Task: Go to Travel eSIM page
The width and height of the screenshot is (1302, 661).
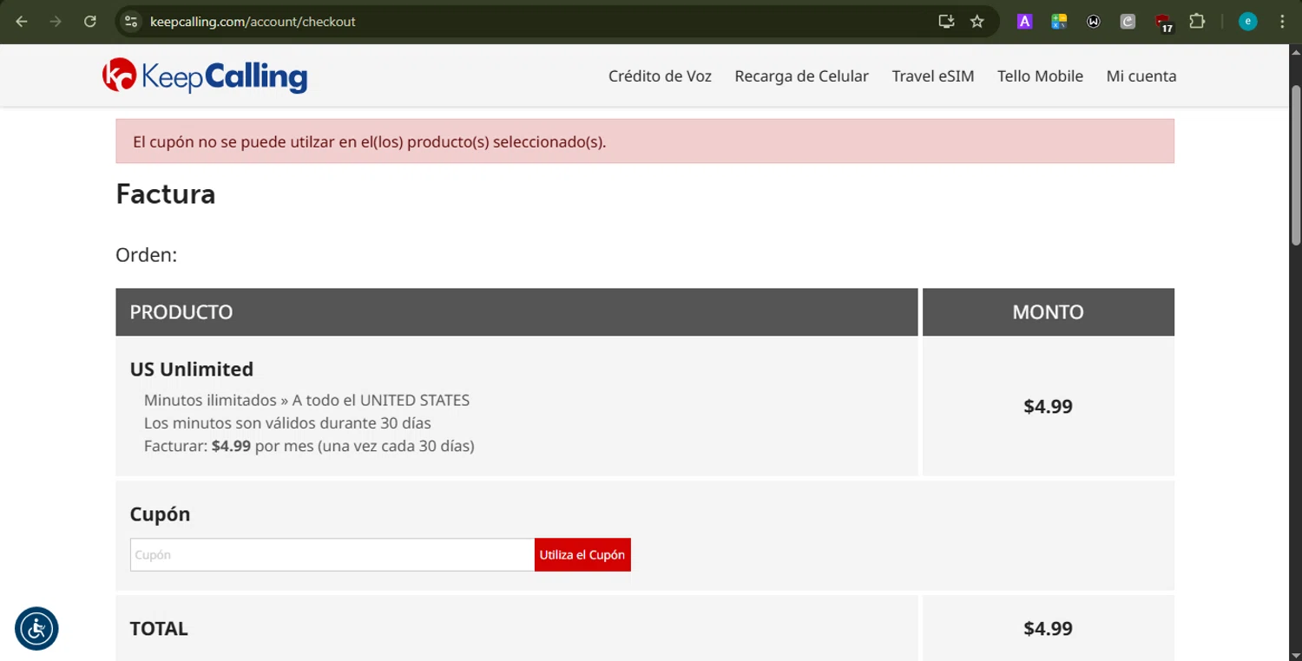Action: tap(933, 76)
